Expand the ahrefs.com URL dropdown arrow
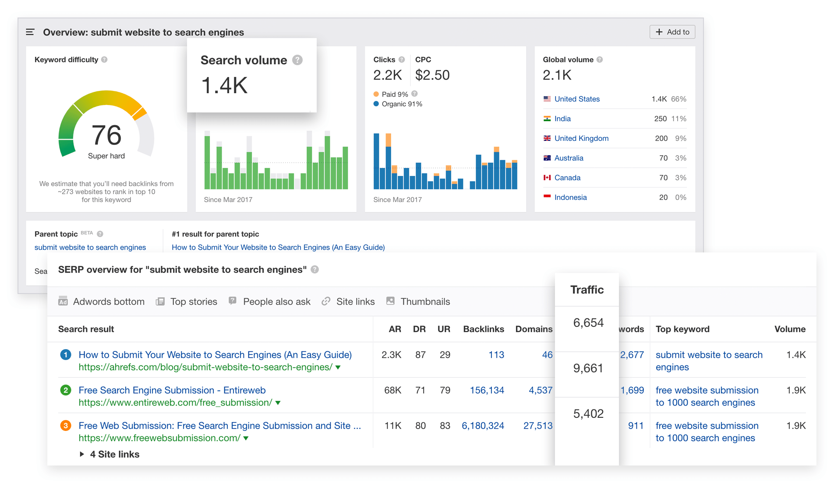This screenshot has height=483, width=834. tap(338, 367)
